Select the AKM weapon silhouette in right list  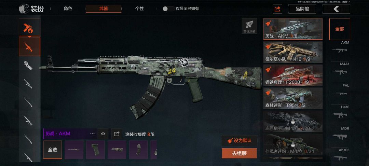tap(339, 50)
